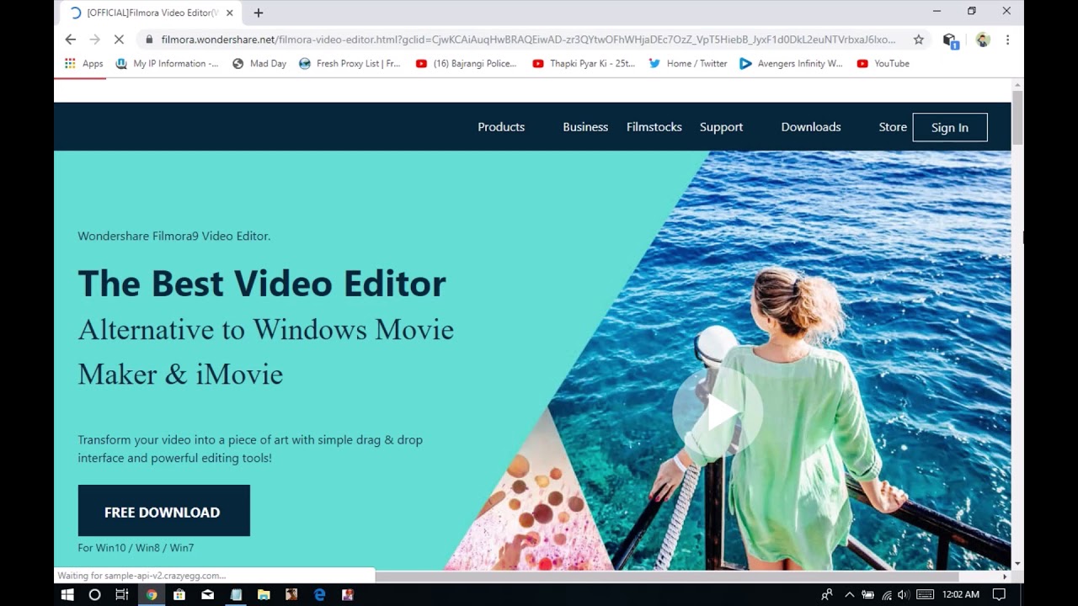Go to Filmstocks page
The width and height of the screenshot is (1078, 606).
[654, 127]
